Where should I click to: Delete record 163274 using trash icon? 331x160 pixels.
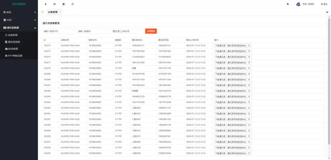point(249,46)
